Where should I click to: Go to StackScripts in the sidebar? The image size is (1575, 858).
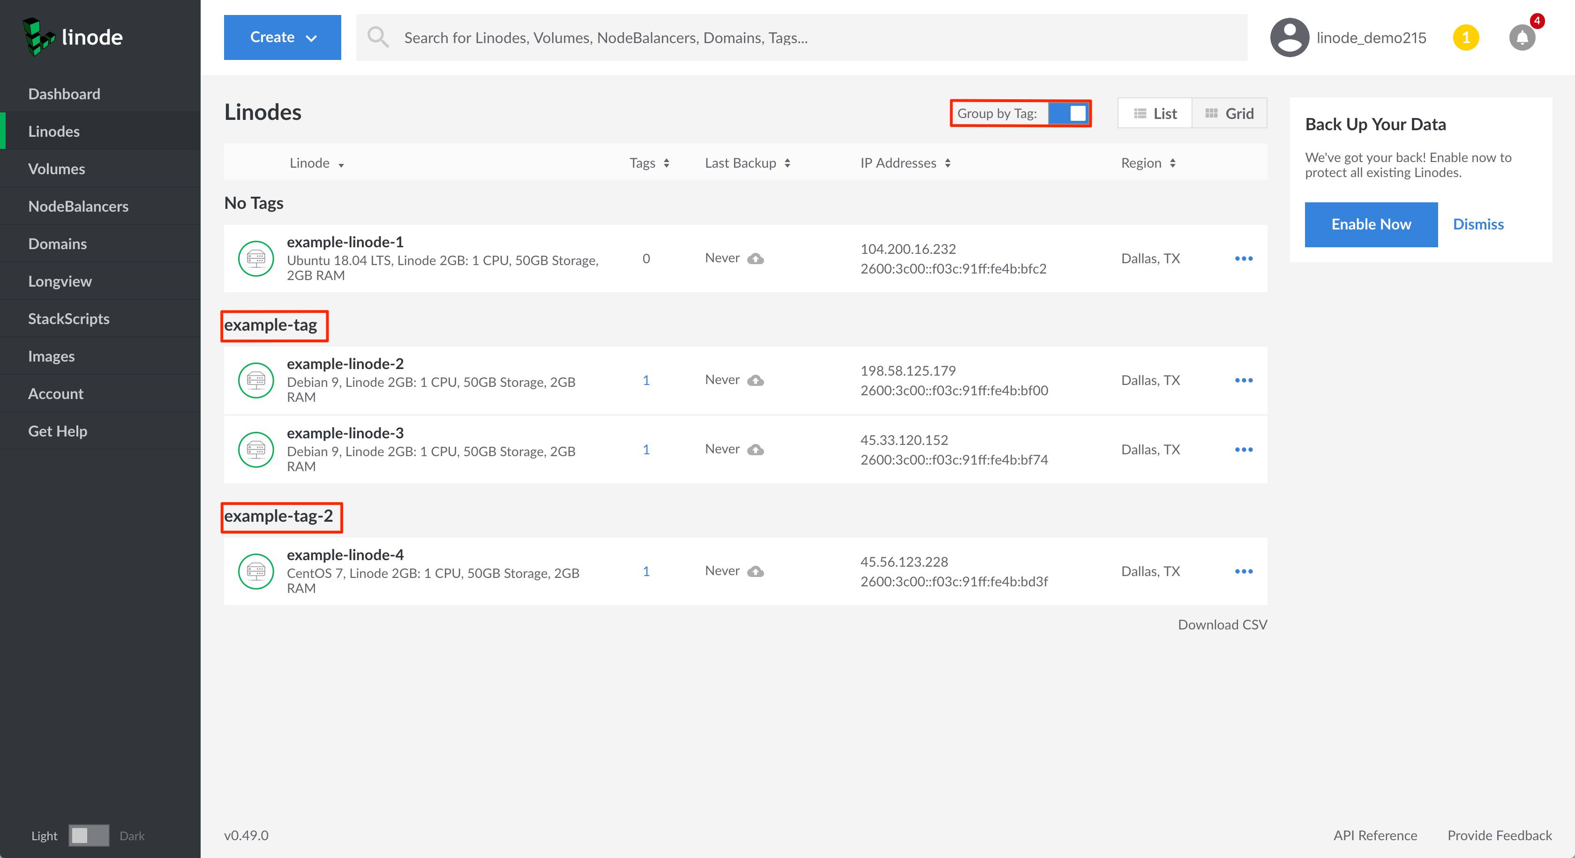click(x=68, y=319)
